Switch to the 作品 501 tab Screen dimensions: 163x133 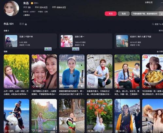pos(8,24)
